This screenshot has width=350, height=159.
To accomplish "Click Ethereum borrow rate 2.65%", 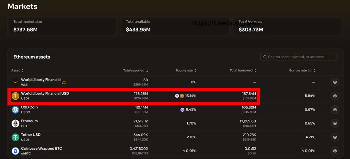I will 310,123.
